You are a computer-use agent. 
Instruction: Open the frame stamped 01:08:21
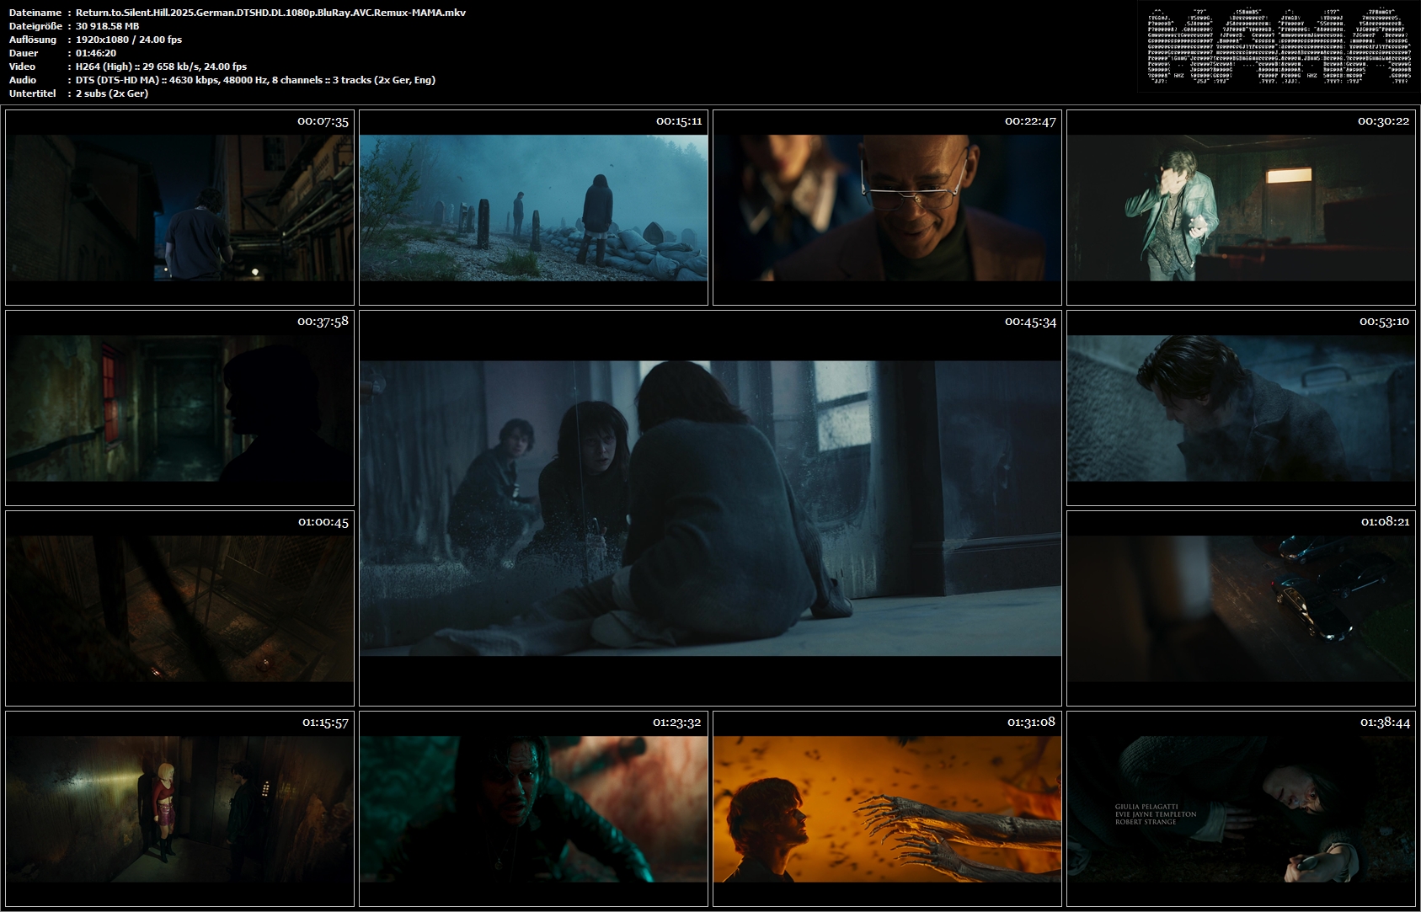1241,608
